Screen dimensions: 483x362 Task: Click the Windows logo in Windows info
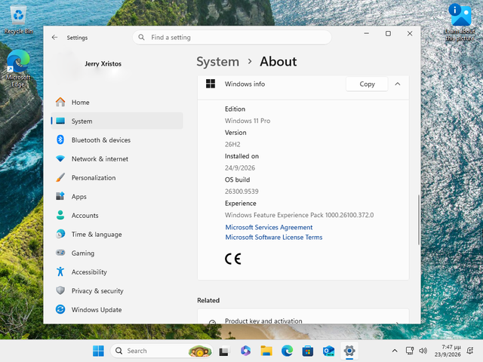tap(211, 84)
